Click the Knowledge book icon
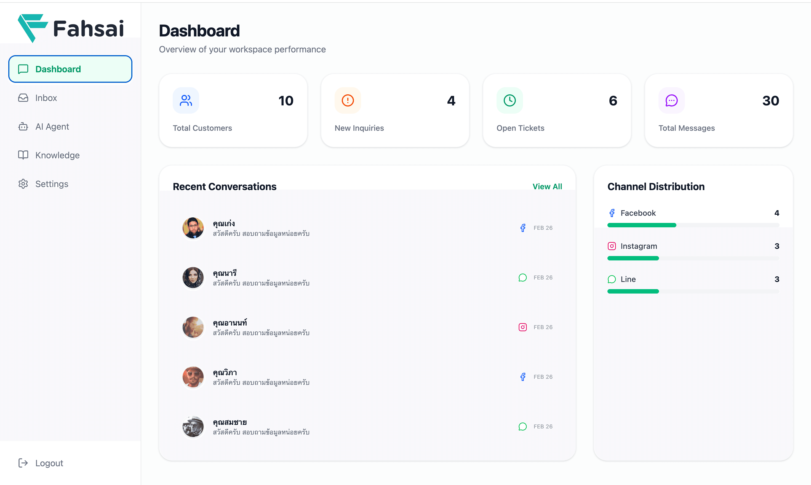This screenshot has width=811, height=485. [x=23, y=155]
